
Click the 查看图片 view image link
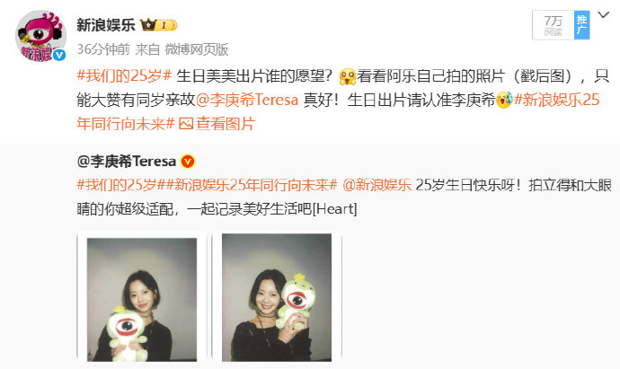(226, 124)
